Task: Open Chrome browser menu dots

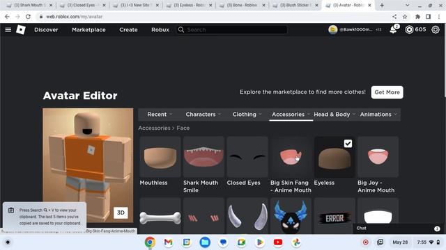Action: click(439, 17)
